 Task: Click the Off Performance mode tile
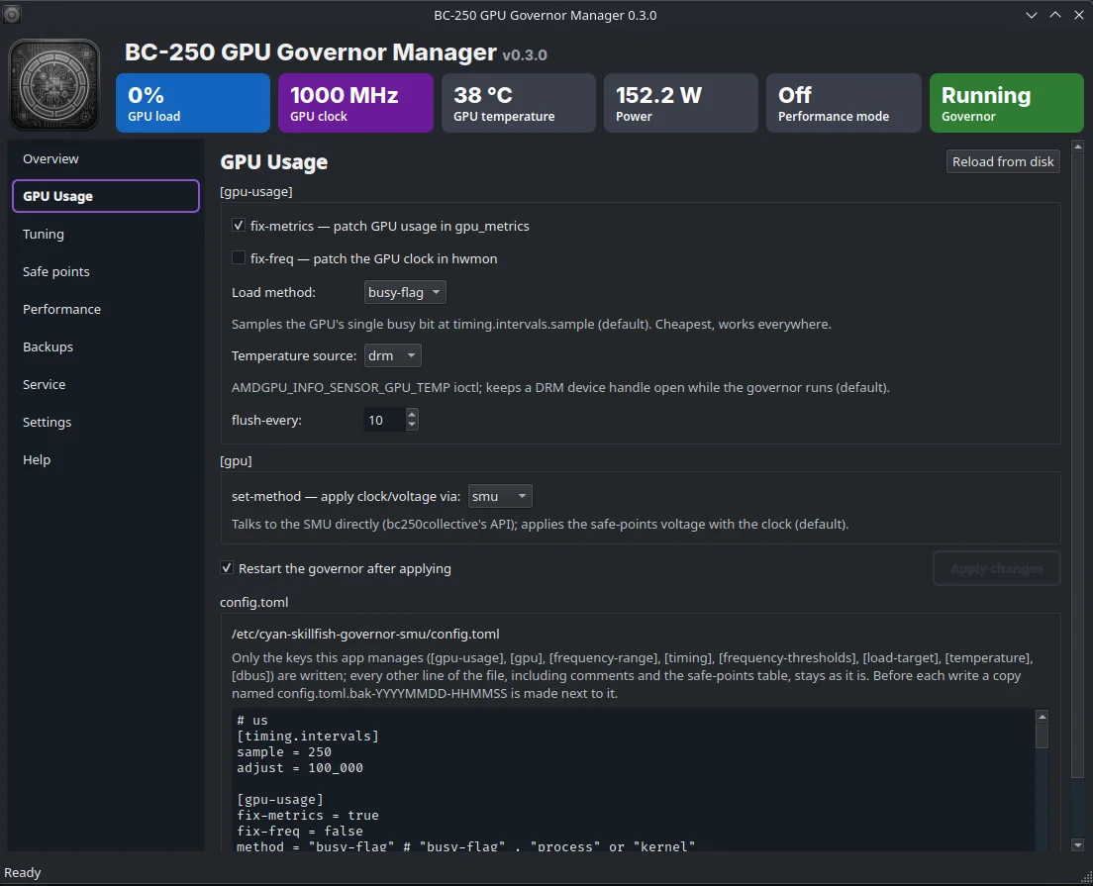click(844, 103)
